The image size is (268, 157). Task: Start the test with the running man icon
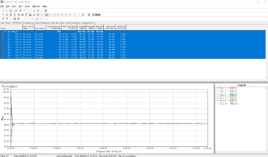pos(20,10)
